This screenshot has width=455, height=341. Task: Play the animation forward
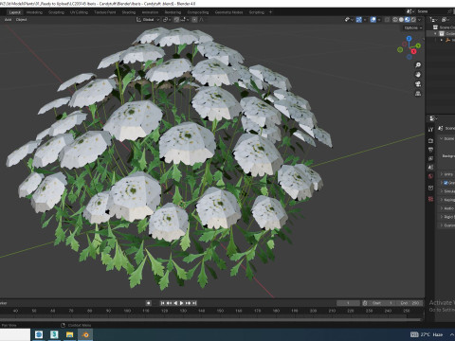click(x=182, y=303)
